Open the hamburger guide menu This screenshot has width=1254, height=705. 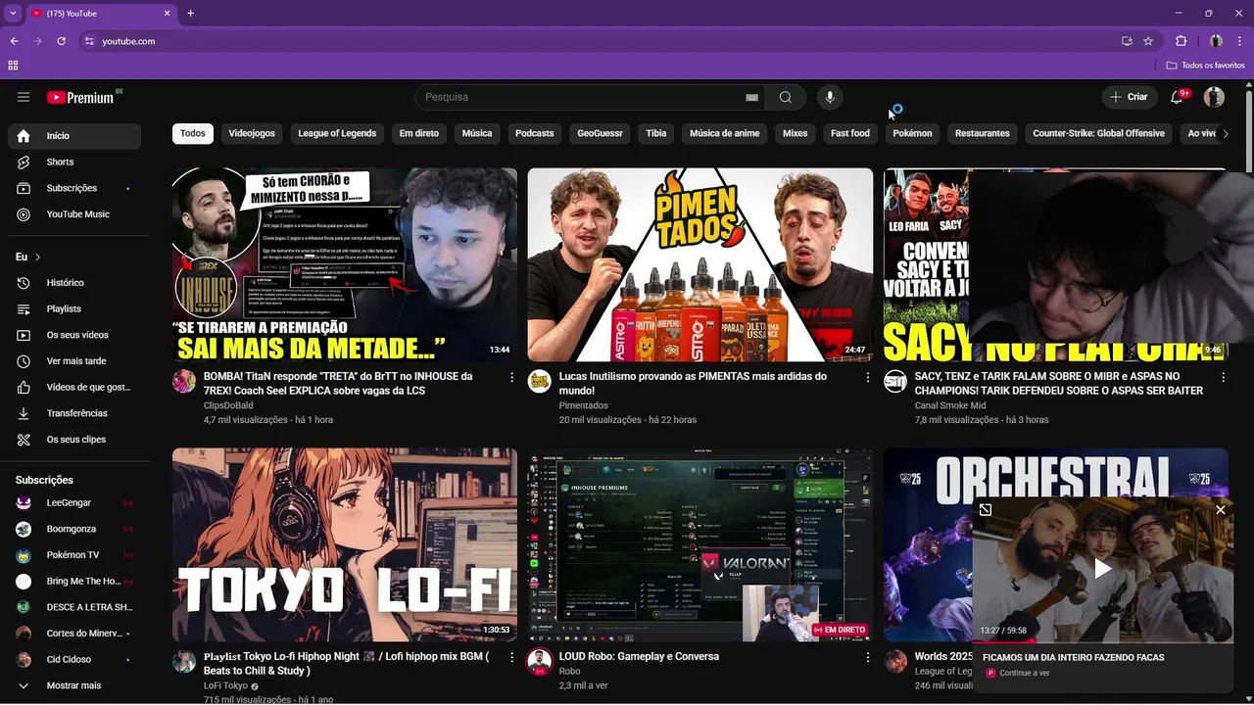pos(24,97)
